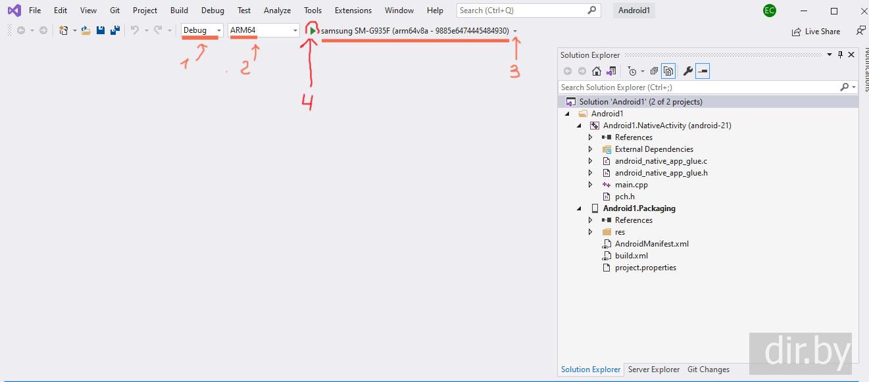Click the Open File folder icon
Screen dimensions: 869x382
click(86, 30)
